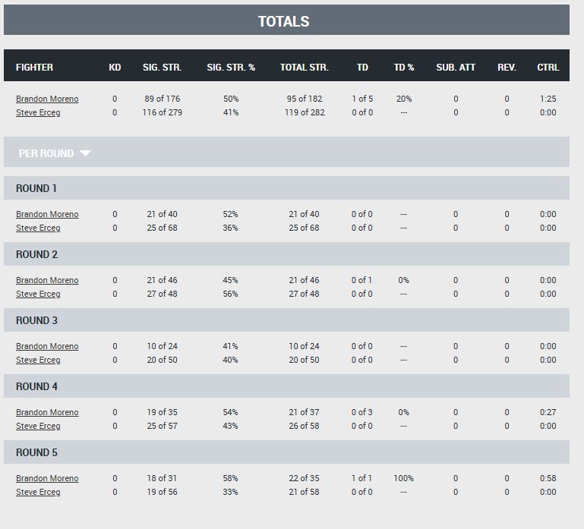The width and height of the screenshot is (584, 529).
Task: Collapse the Per Round arrow icon
Action: pyautogui.click(x=85, y=153)
